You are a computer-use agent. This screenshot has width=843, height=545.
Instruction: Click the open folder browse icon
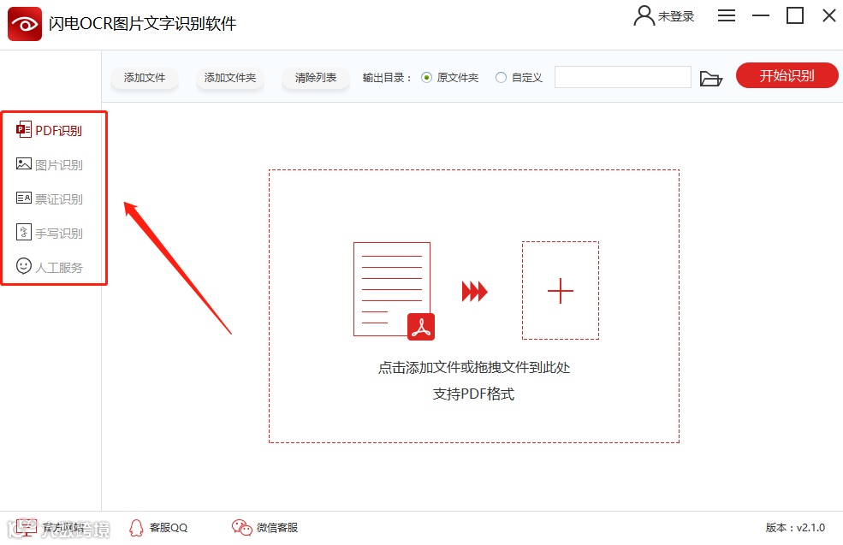click(x=710, y=79)
